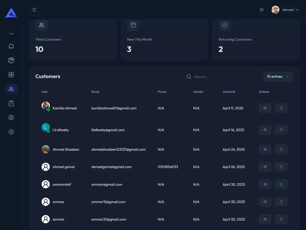Go to Home in sidebar

pyautogui.click(x=11, y=46)
